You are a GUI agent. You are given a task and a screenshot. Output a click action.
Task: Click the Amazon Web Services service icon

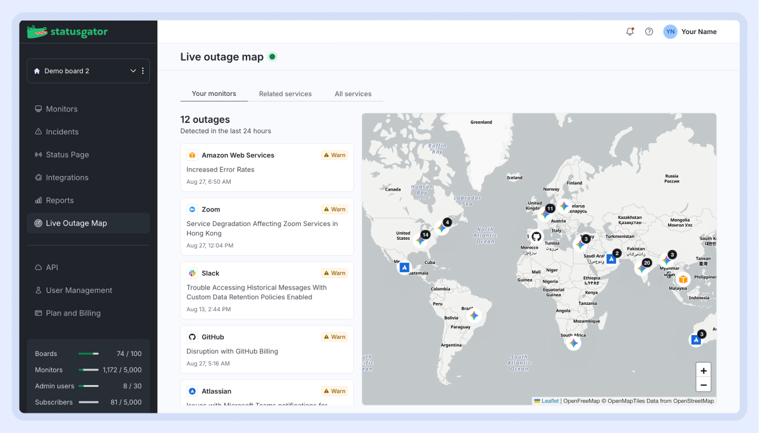point(192,155)
